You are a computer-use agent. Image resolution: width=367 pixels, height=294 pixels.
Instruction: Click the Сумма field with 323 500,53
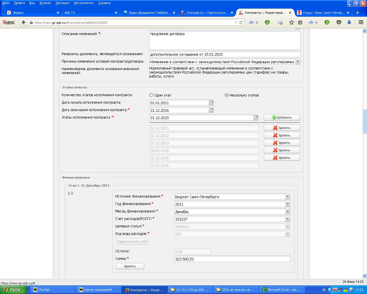coord(232,259)
